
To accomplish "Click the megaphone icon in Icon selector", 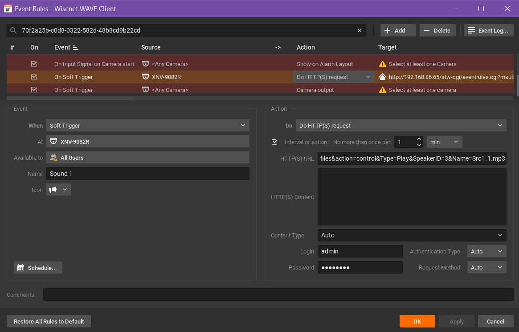I will 53,190.
